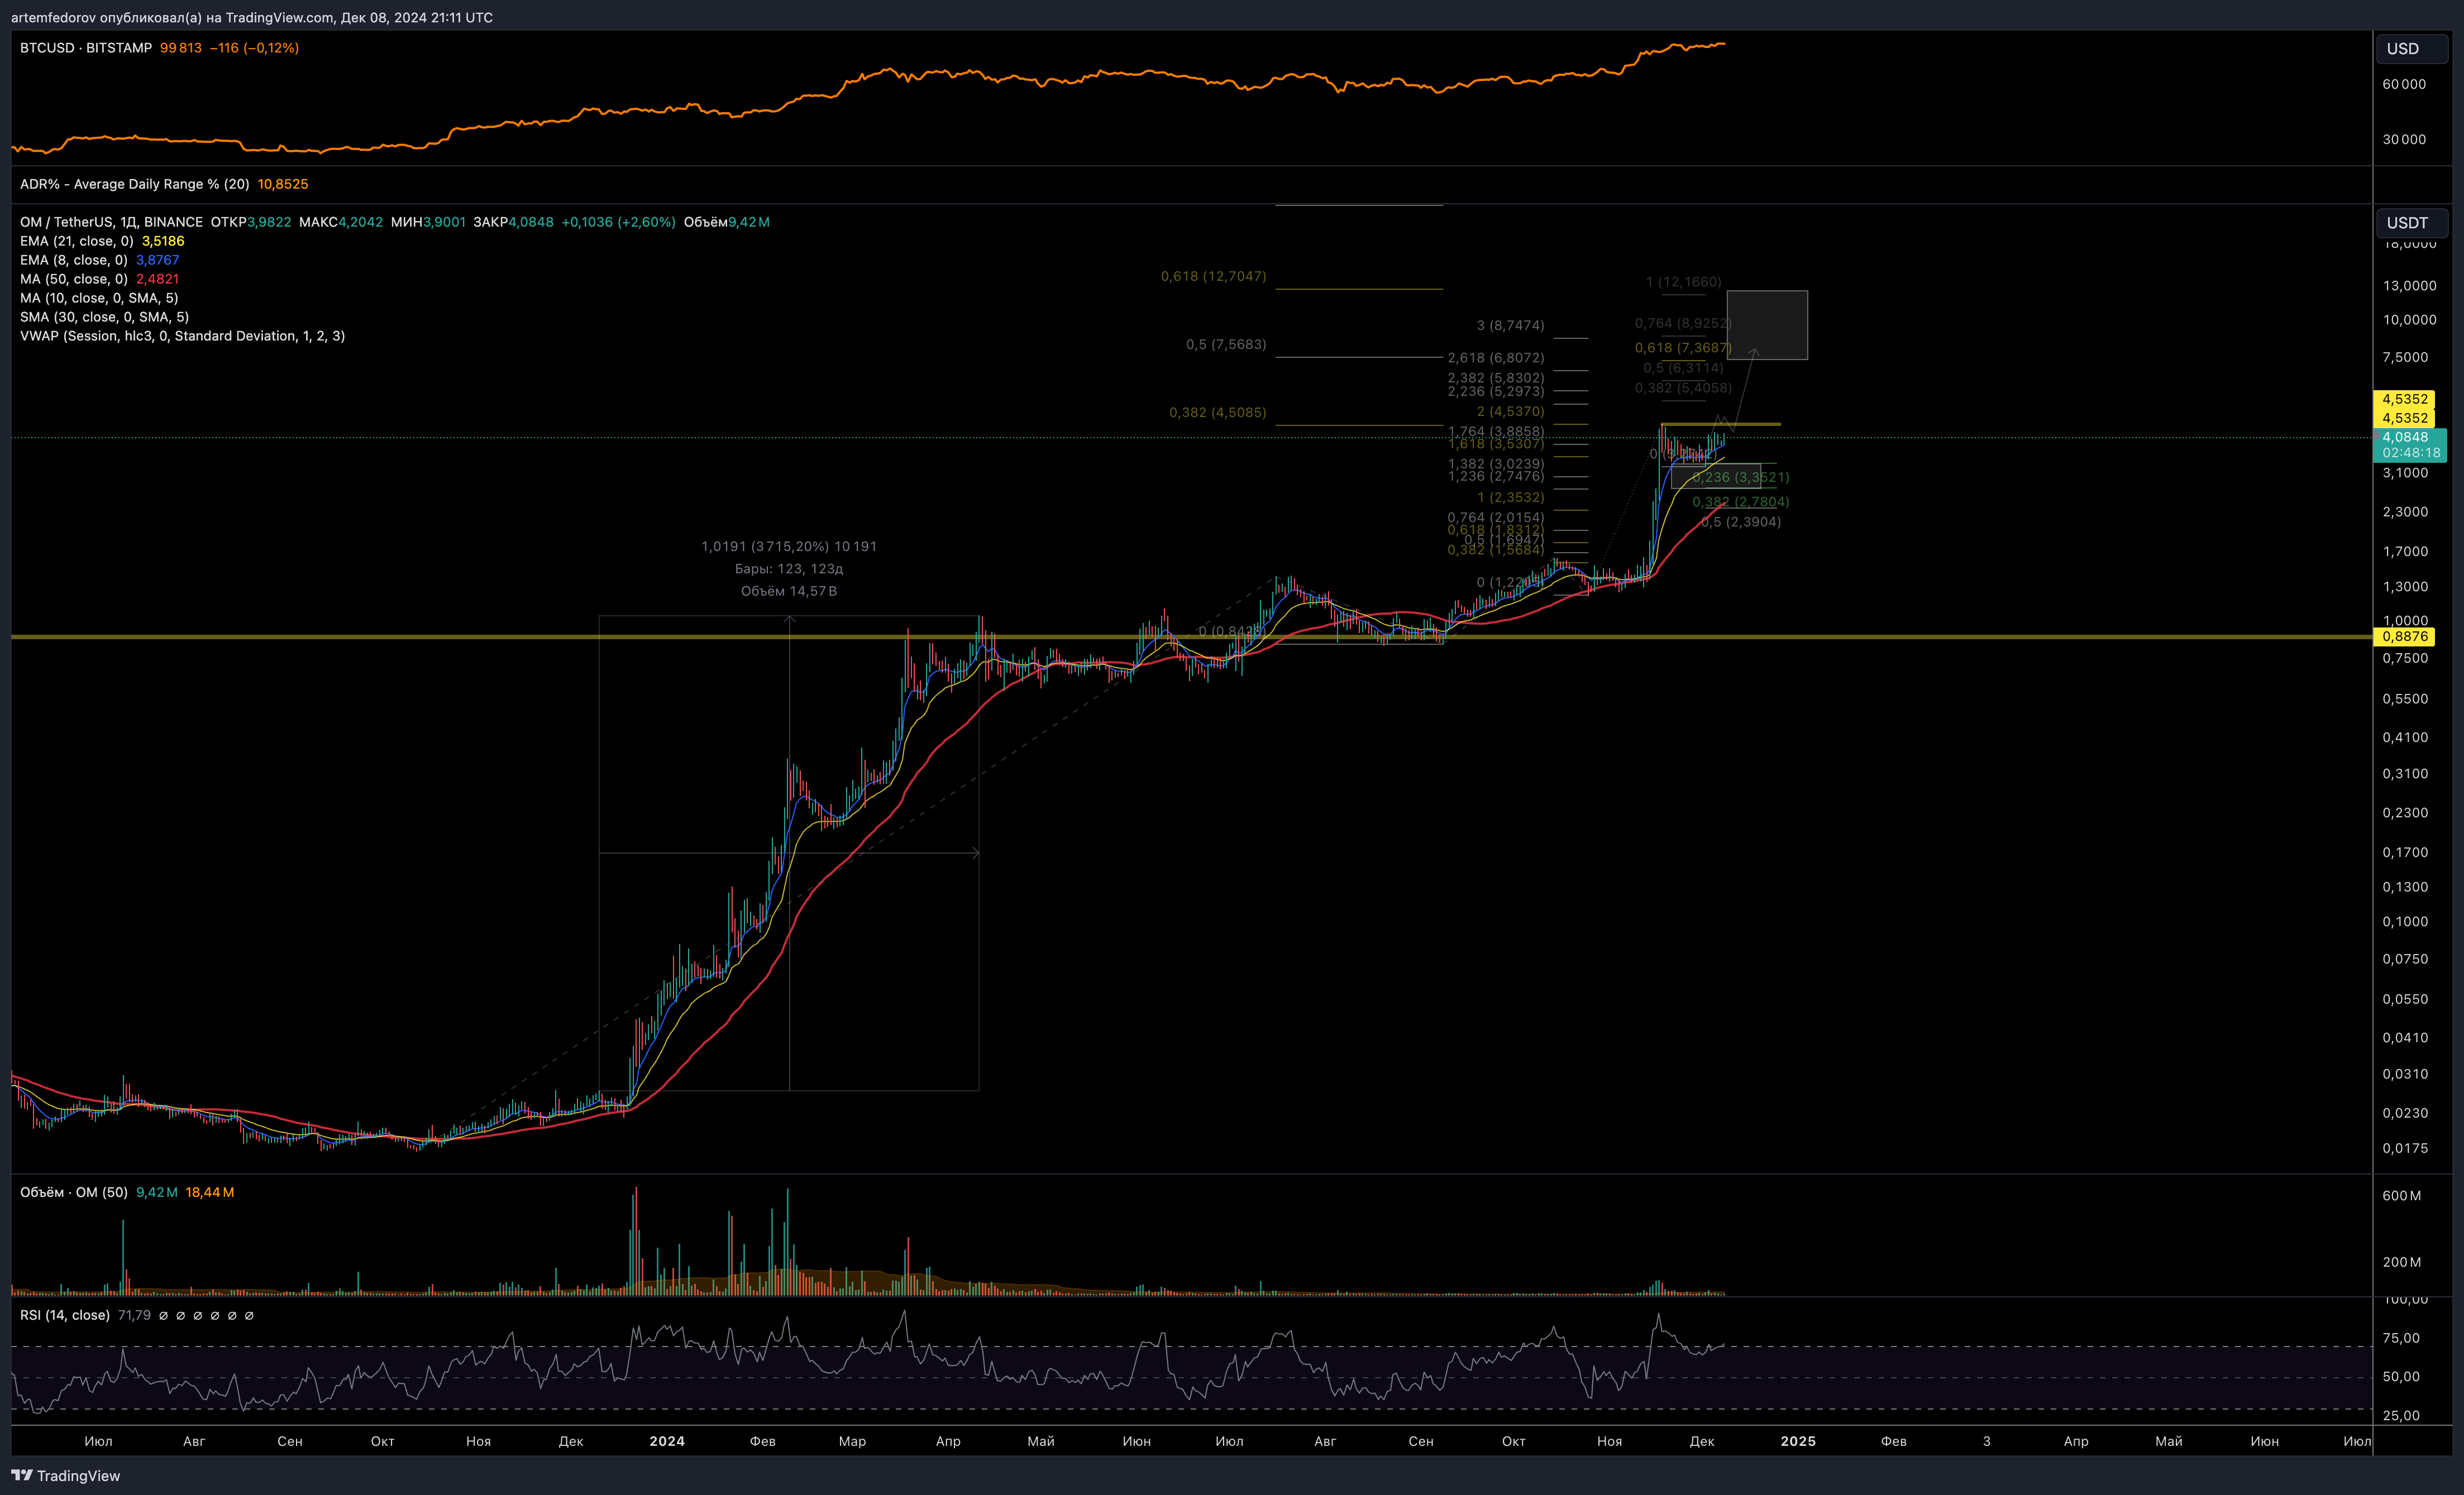Select the BTCUSD · BITSTAMP symbol label
This screenshot has width=2464, height=1495.
tap(86, 48)
